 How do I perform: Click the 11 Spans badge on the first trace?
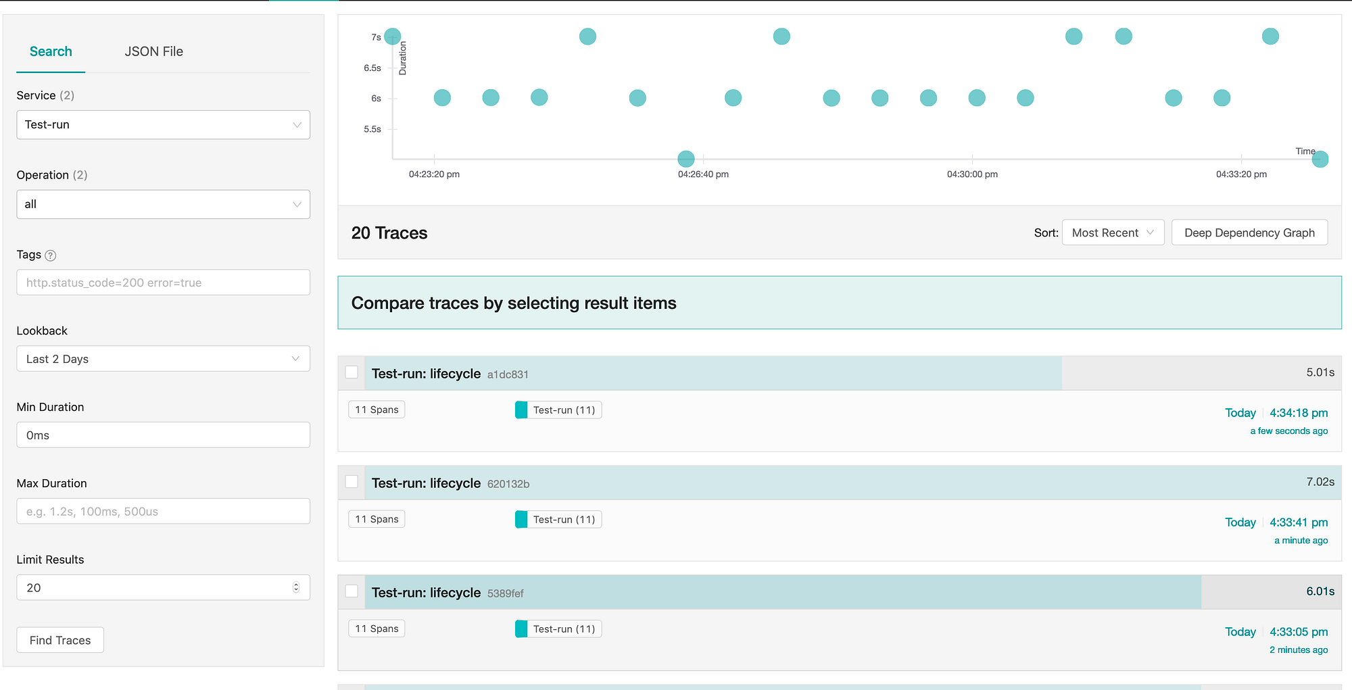pos(377,409)
